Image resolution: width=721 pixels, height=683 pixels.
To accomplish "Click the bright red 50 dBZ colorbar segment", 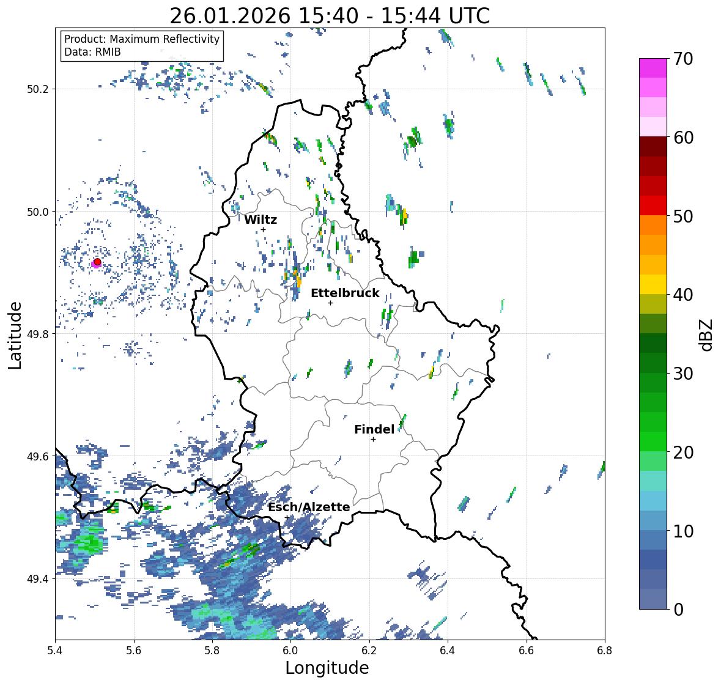I will [653, 205].
